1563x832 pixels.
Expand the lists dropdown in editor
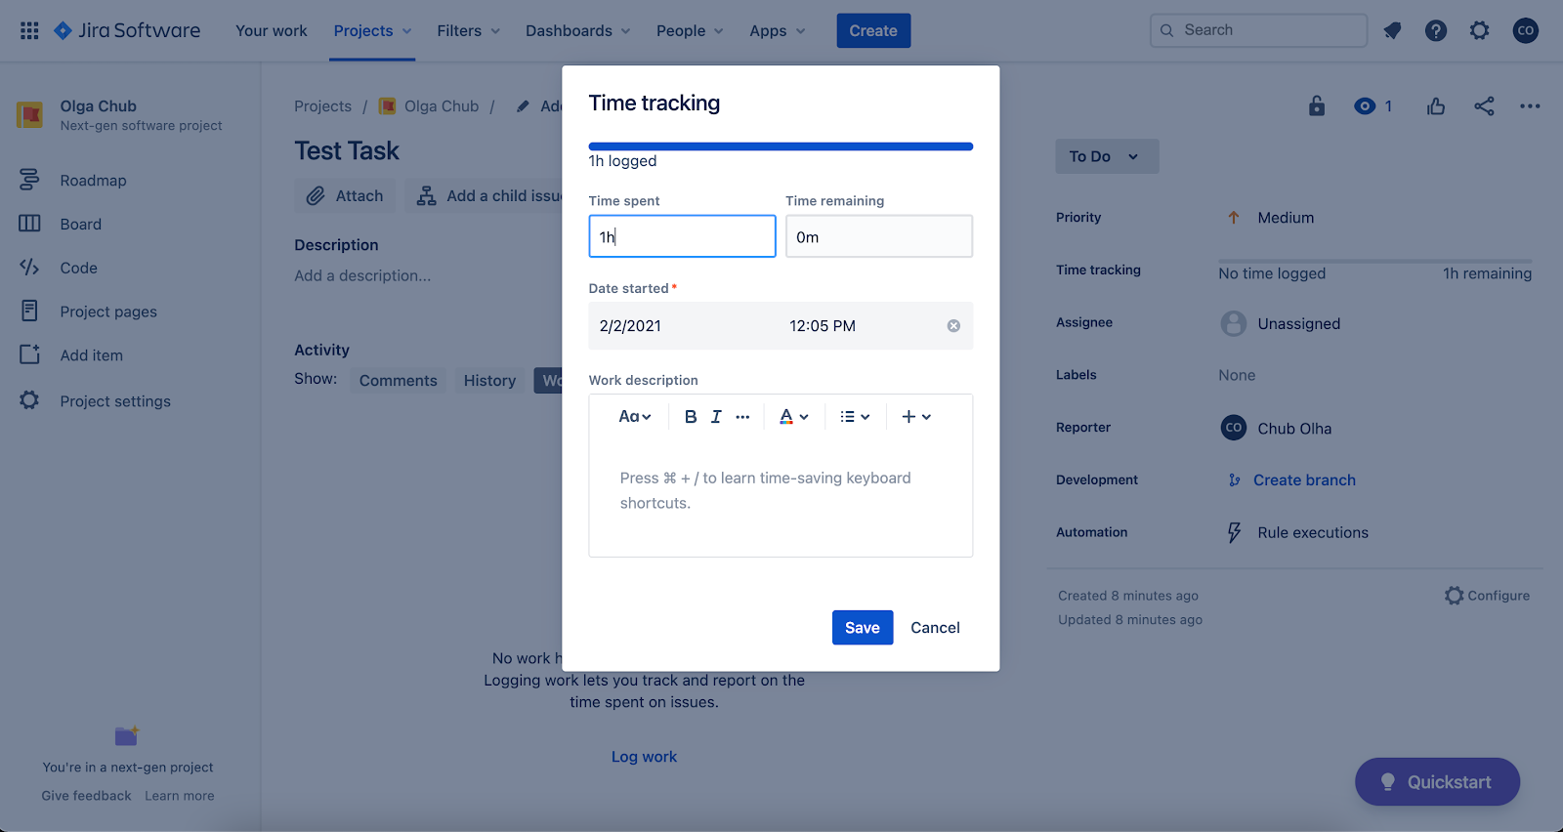pyautogui.click(x=855, y=417)
